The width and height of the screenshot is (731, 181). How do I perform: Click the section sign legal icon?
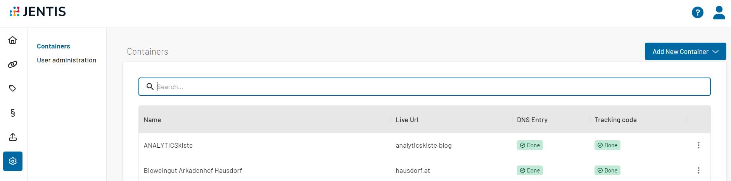click(13, 113)
